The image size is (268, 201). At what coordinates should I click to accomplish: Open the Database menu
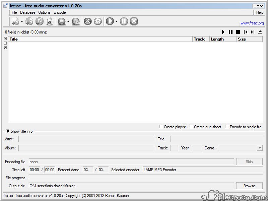(x=28, y=12)
